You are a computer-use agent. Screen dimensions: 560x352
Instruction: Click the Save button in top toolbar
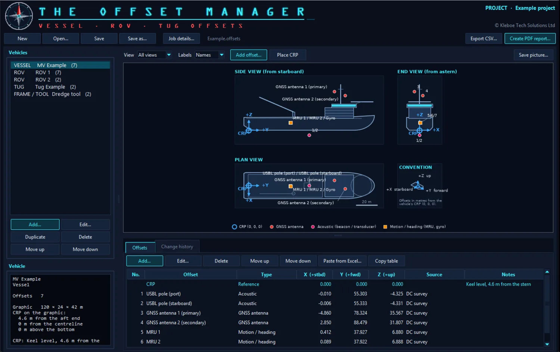click(99, 38)
